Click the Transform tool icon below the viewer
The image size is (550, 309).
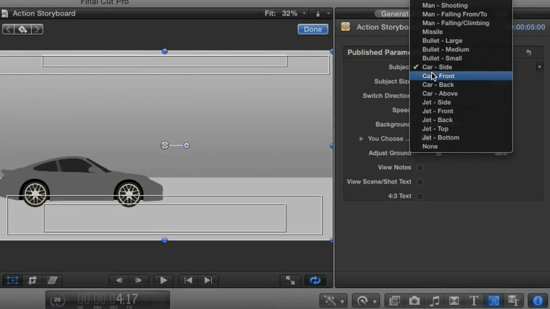12,280
